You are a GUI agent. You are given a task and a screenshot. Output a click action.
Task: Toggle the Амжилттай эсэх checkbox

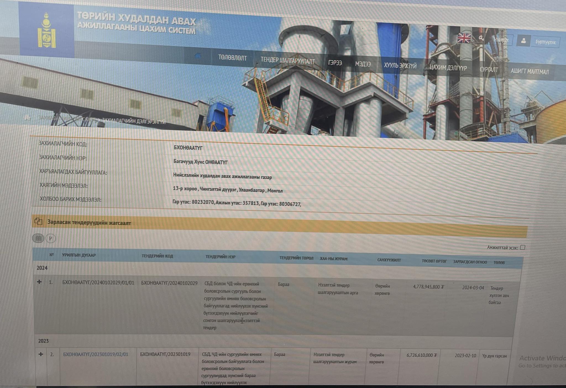click(522, 247)
